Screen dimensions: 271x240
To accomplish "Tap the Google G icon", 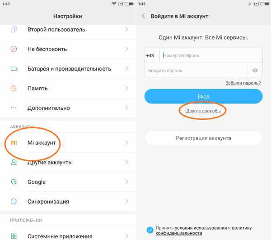I will [x=14, y=182].
